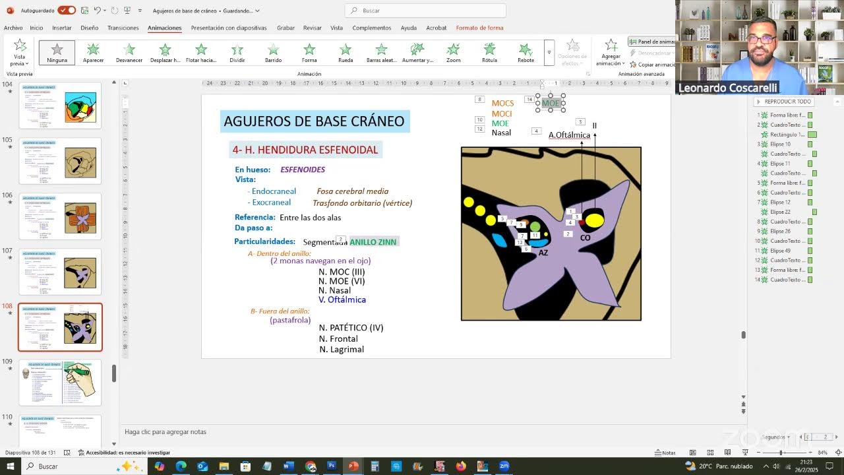
Task: Open the Segundos timeline dropdown
Action: (x=777, y=437)
